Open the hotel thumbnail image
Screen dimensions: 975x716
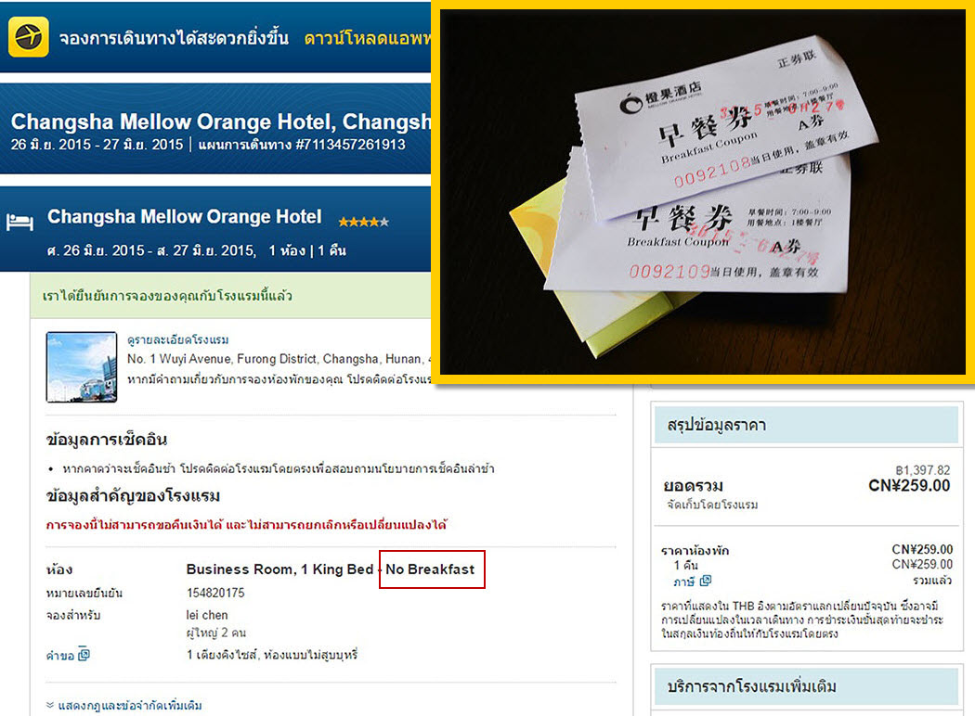(x=82, y=367)
